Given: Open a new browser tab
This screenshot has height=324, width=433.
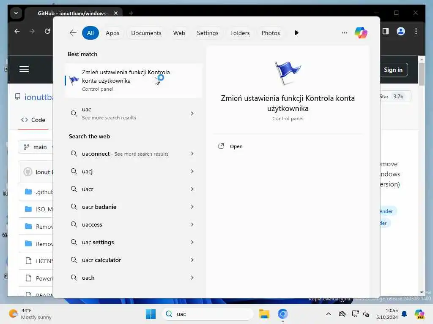Looking at the screenshot, I should click(x=131, y=13).
